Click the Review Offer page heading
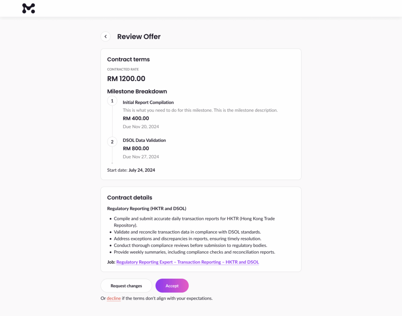This screenshot has height=316, width=402. 139,37
